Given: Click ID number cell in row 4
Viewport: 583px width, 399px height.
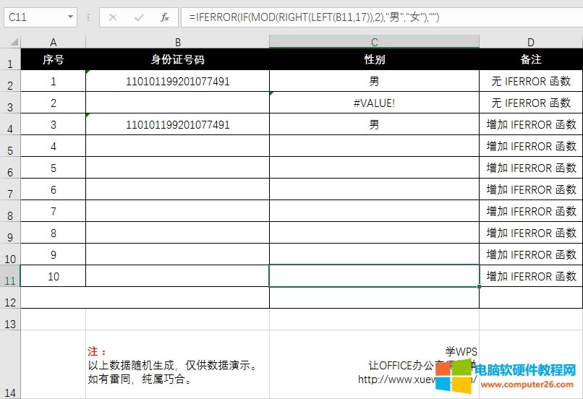Looking at the screenshot, I should 178,124.
